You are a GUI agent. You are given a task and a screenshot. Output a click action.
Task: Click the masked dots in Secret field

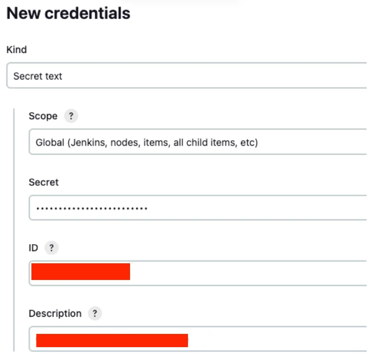tap(92, 209)
